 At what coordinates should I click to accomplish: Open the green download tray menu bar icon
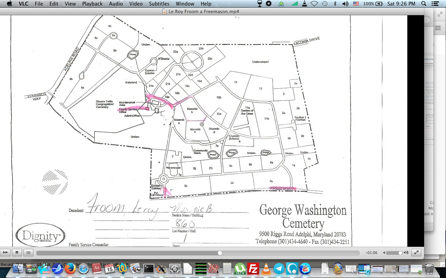click(x=281, y=4)
